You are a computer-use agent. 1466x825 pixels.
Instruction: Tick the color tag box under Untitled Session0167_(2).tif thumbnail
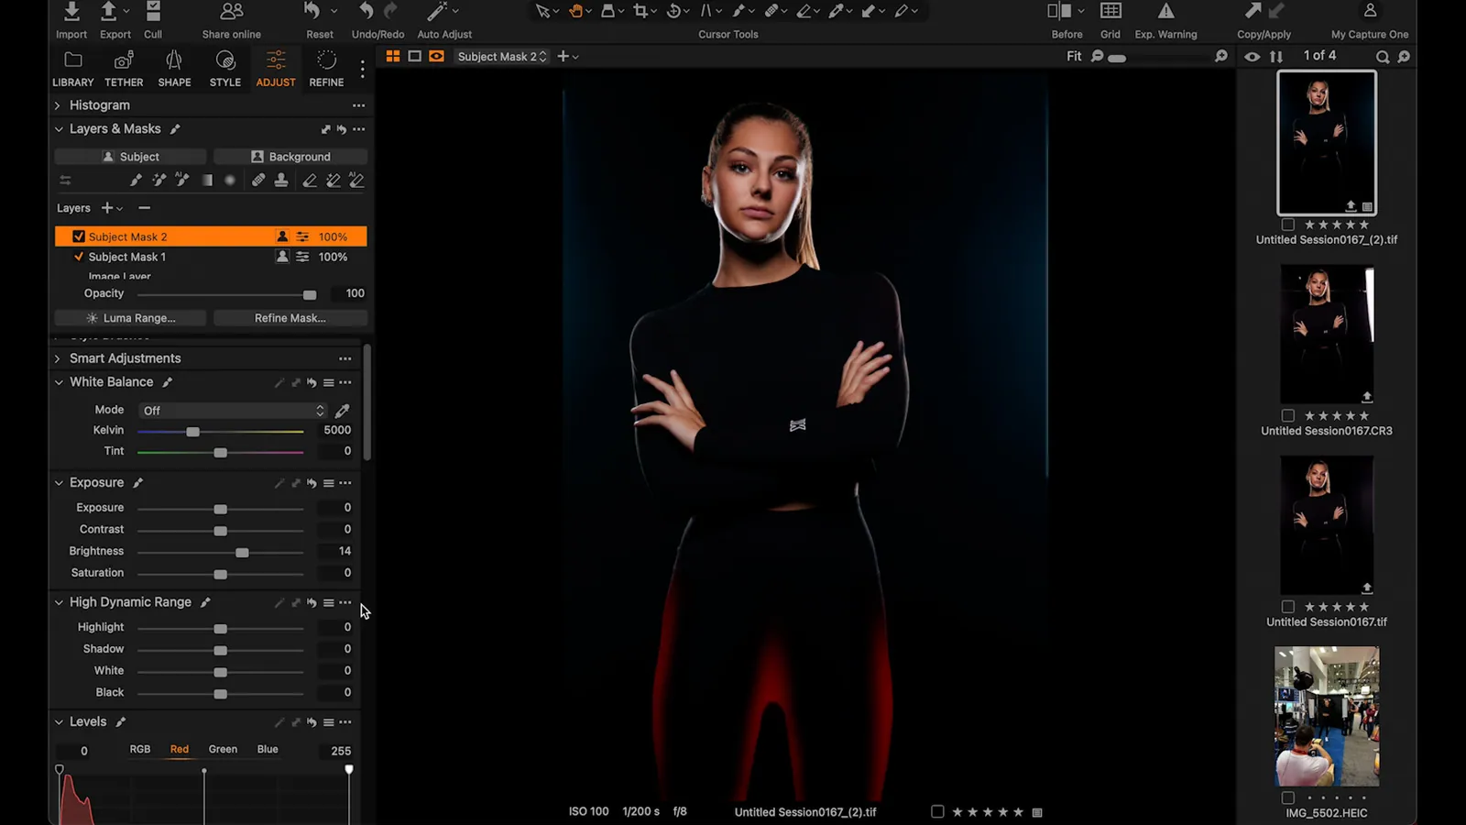(x=1287, y=225)
